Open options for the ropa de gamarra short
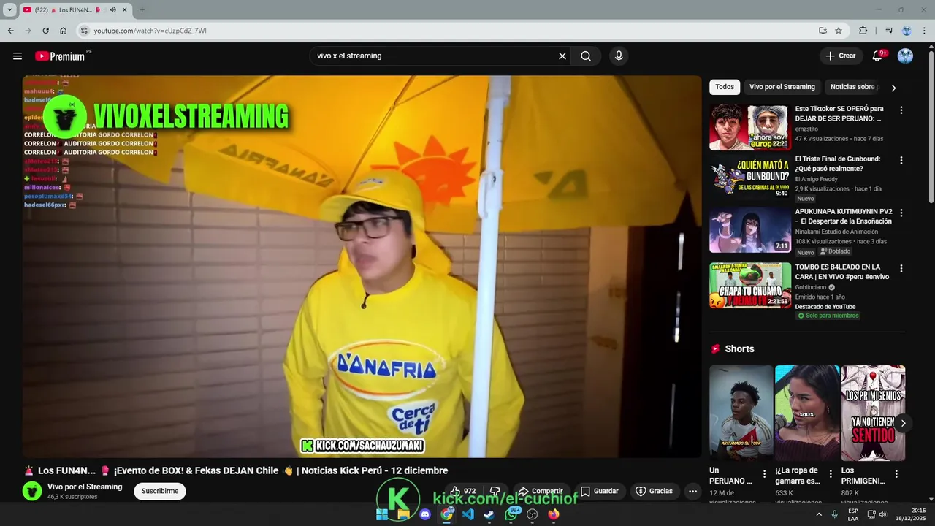Image resolution: width=935 pixels, height=526 pixels. coord(831,474)
